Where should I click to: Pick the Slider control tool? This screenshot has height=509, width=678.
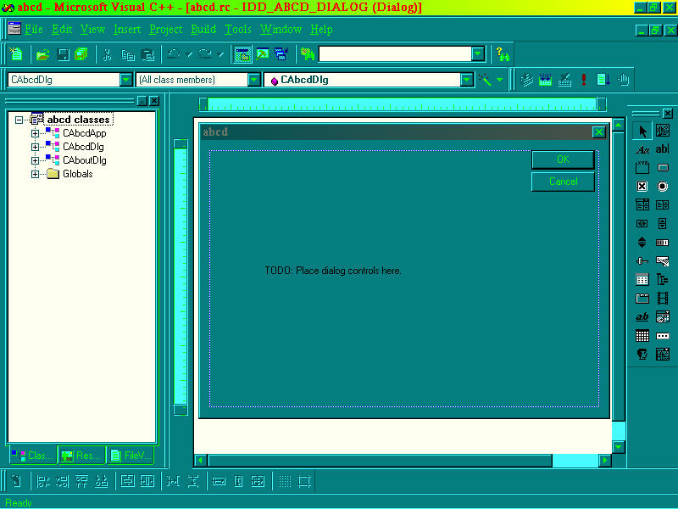click(x=642, y=261)
